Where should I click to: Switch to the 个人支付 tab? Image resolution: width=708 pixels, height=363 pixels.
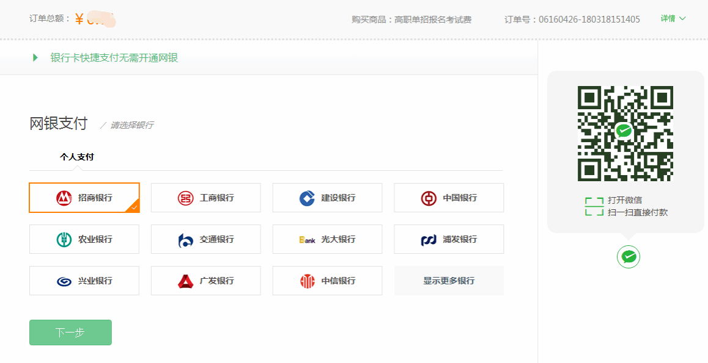pyautogui.click(x=77, y=157)
